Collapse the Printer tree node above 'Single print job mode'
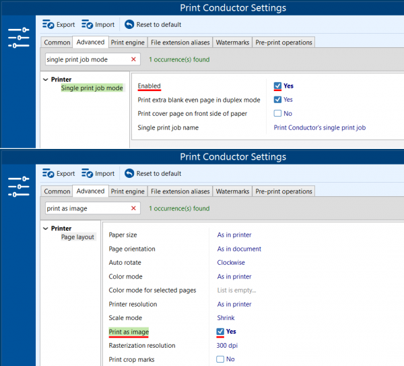 (x=45, y=80)
